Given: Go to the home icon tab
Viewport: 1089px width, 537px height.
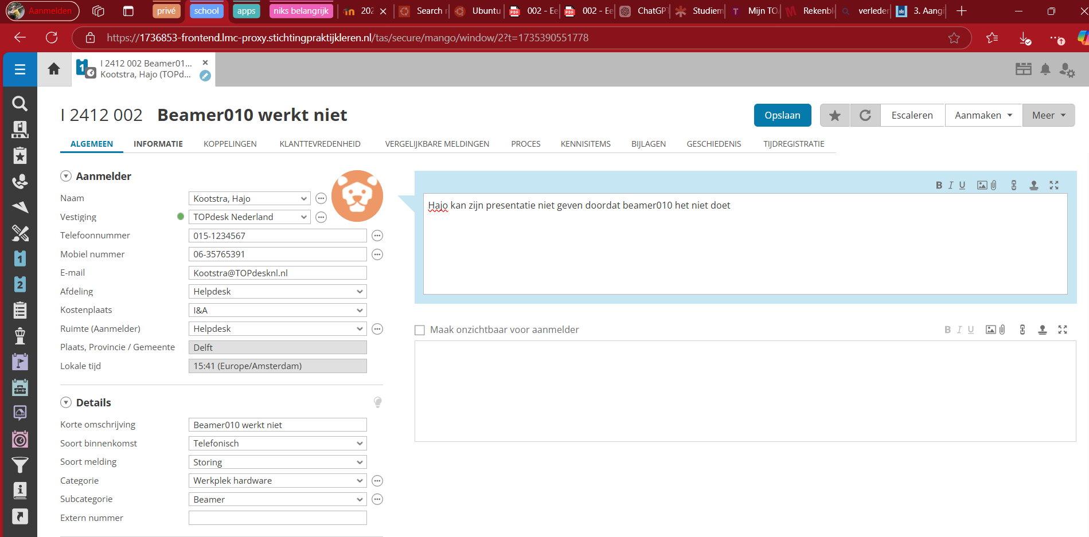Looking at the screenshot, I should [x=54, y=69].
